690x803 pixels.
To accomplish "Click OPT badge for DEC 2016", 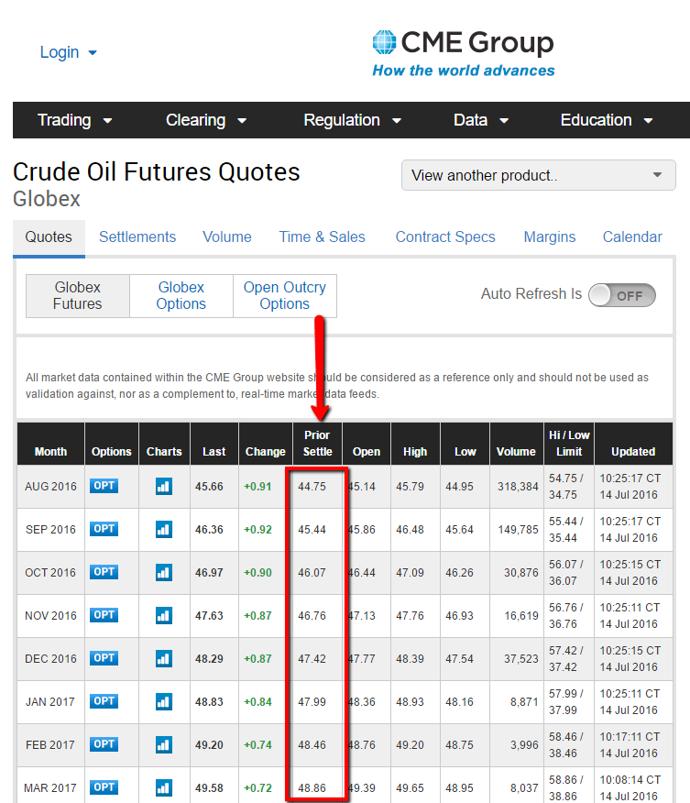I will [104, 657].
